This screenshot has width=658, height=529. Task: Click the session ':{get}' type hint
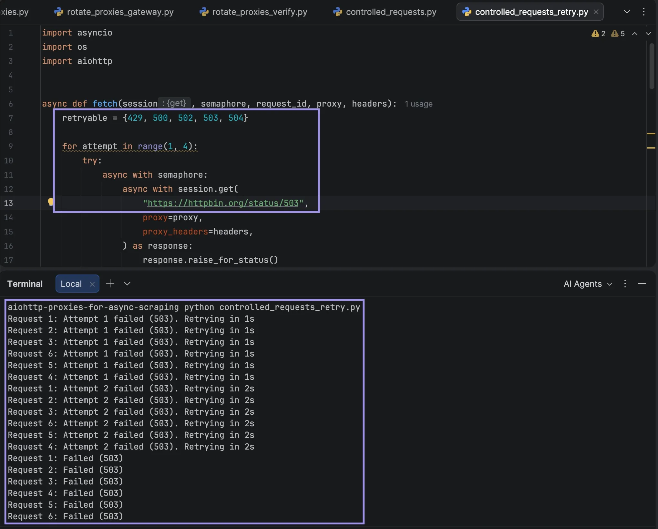(174, 103)
